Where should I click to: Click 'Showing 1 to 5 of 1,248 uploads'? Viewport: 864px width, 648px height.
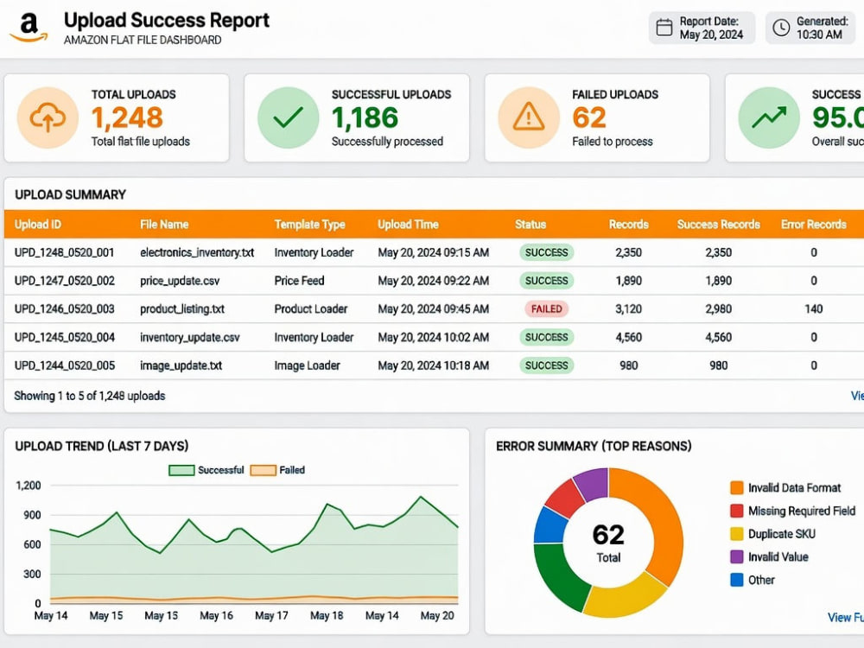pyautogui.click(x=90, y=396)
